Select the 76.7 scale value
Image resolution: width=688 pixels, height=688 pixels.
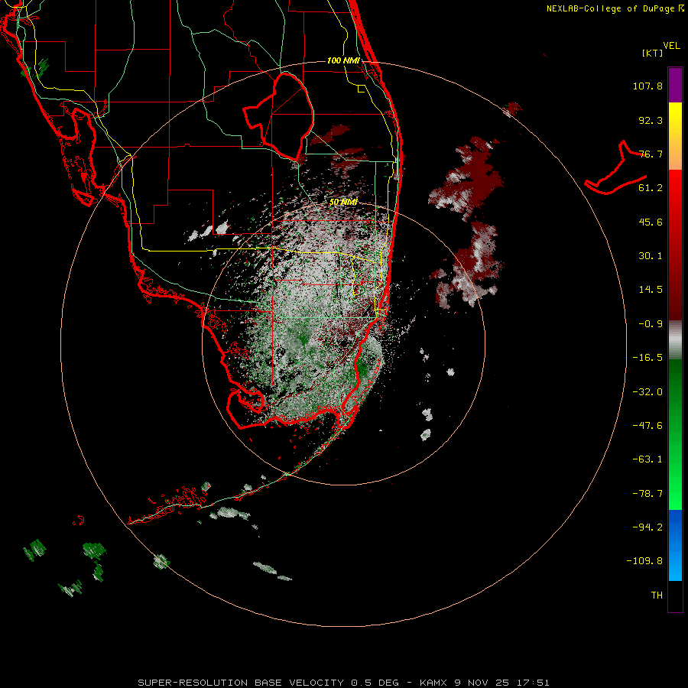(x=651, y=154)
